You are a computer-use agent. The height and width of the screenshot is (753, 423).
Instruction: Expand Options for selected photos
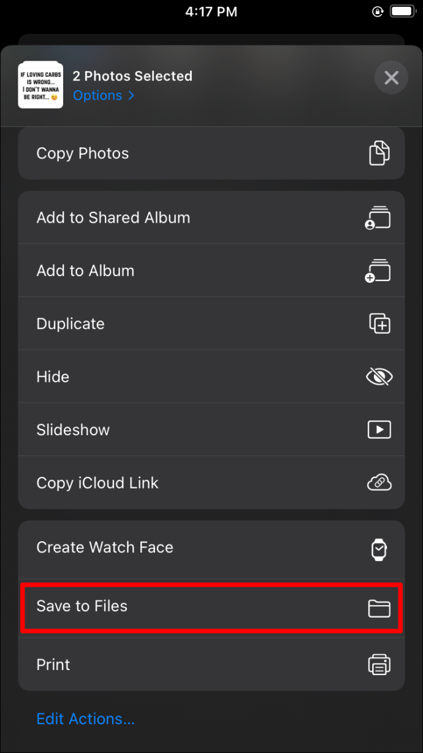tap(103, 96)
